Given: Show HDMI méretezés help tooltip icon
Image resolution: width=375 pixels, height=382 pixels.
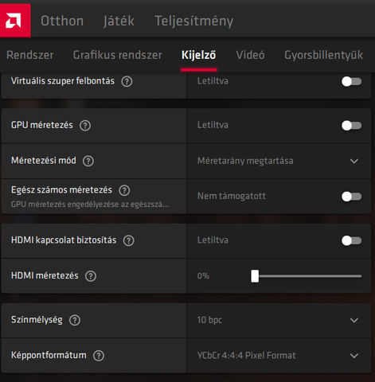Looking at the screenshot, I should pos(91,276).
